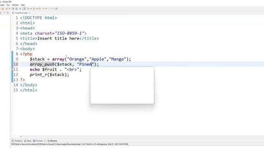Minimize the left side panel
The height and width of the screenshot is (148, 264).
[x=4, y=13]
